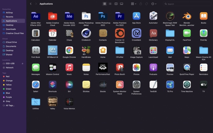Select the Chess app
This screenshot has height=133, width=213.
69,33
